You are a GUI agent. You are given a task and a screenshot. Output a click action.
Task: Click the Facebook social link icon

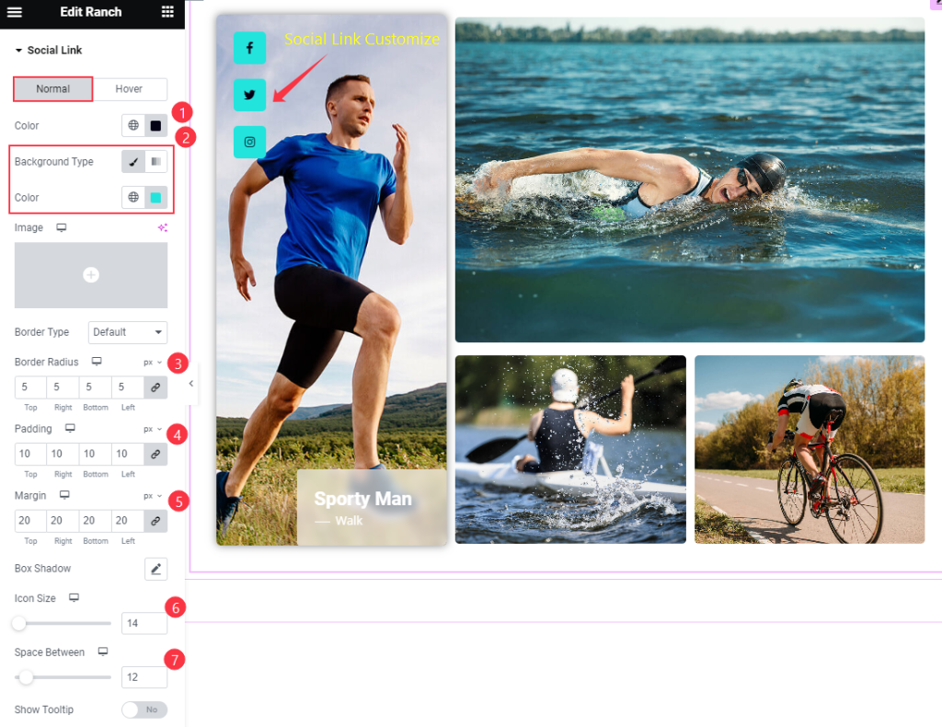pos(249,48)
